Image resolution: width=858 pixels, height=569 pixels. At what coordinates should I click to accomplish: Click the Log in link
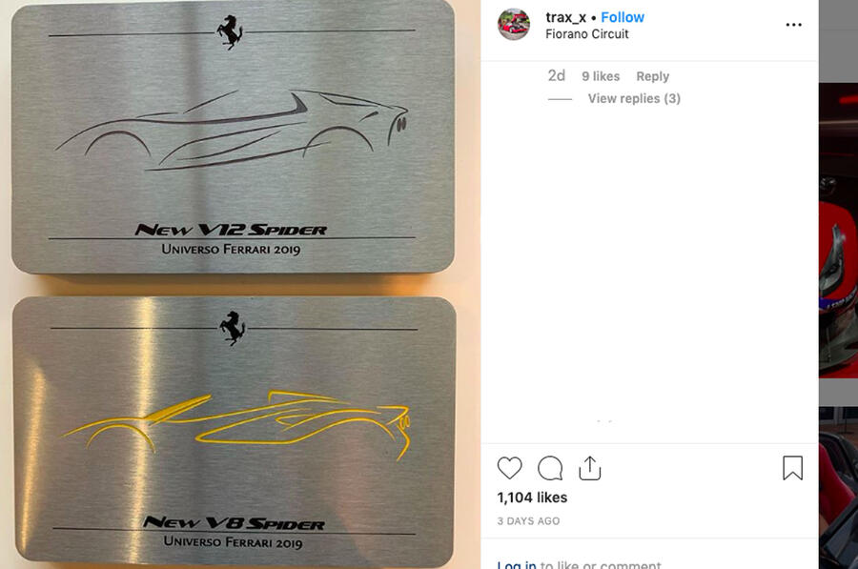517,564
